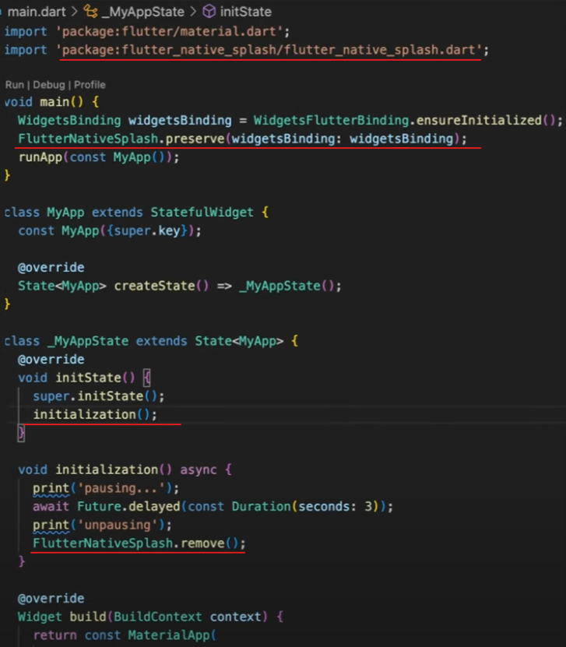Image resolution: width=566 pixels, height=647 pixels.
Task: Expand breadcrumb chevron after main.dart
Action: (74, 12)
